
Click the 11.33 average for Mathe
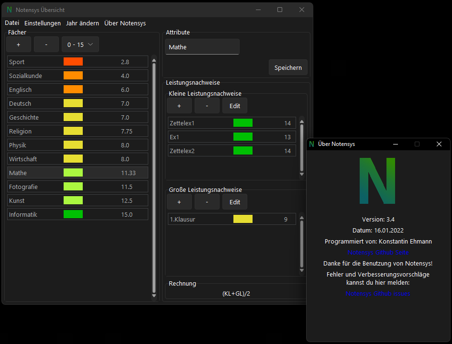[x=128, y=173]
